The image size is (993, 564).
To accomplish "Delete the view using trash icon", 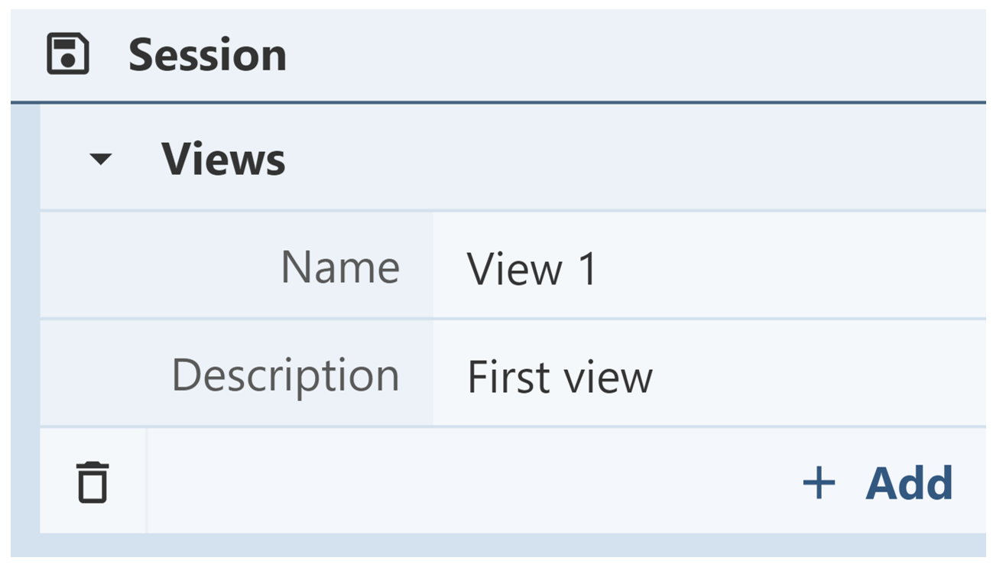I will [x=92, y=482].
